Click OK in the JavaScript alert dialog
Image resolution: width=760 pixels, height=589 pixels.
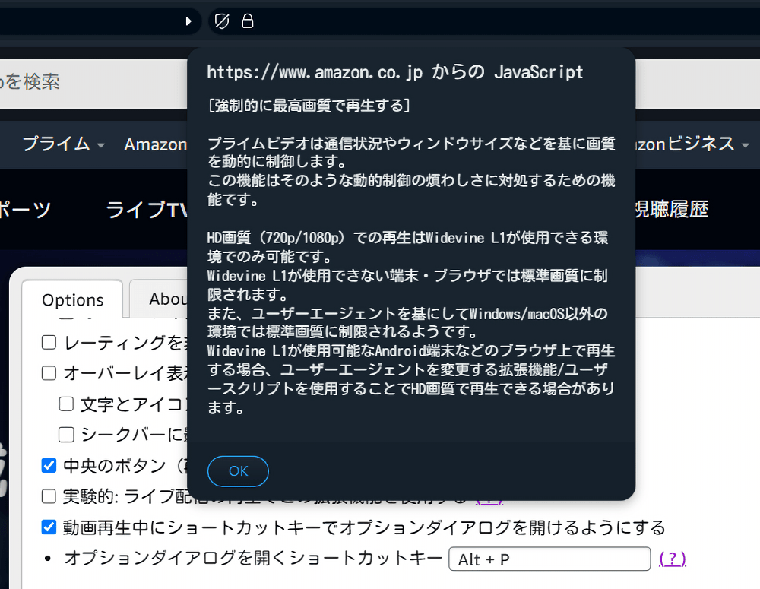(238, 470)
